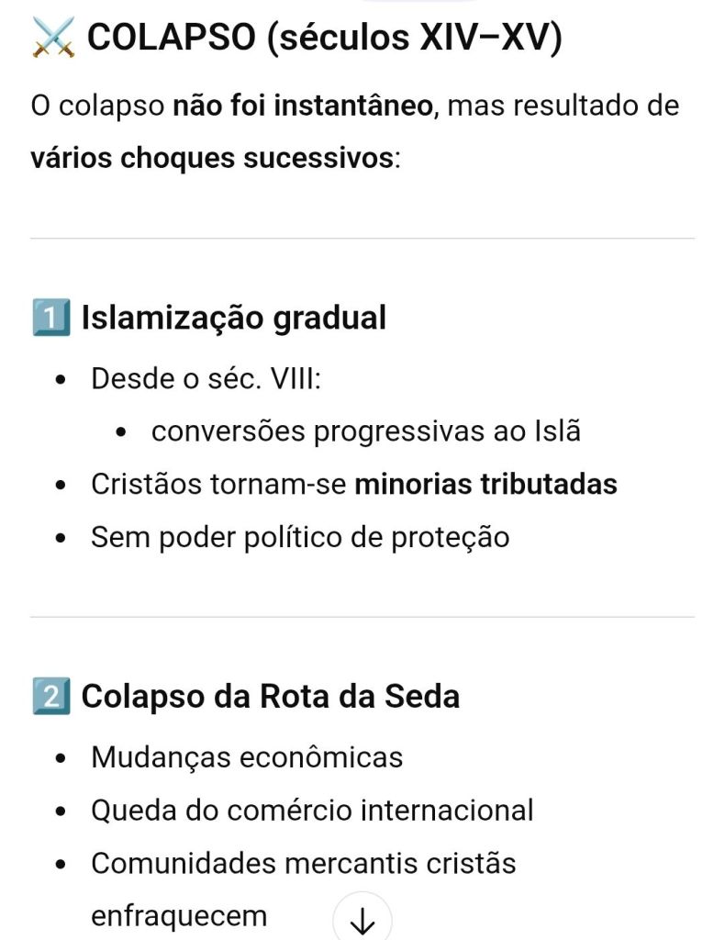Click the "Mudanças econômicas" bullet item
Viewport: 725px width, 940px height.
(246, 757)
